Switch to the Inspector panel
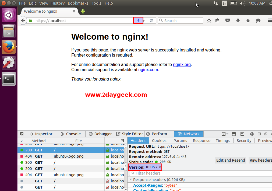 coord(41,134)
